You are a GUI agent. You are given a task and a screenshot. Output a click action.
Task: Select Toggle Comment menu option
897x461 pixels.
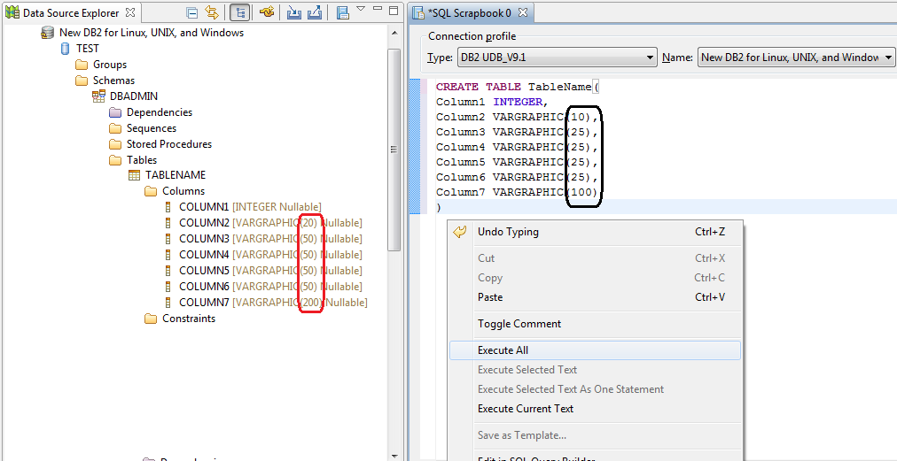click(519, 324)
